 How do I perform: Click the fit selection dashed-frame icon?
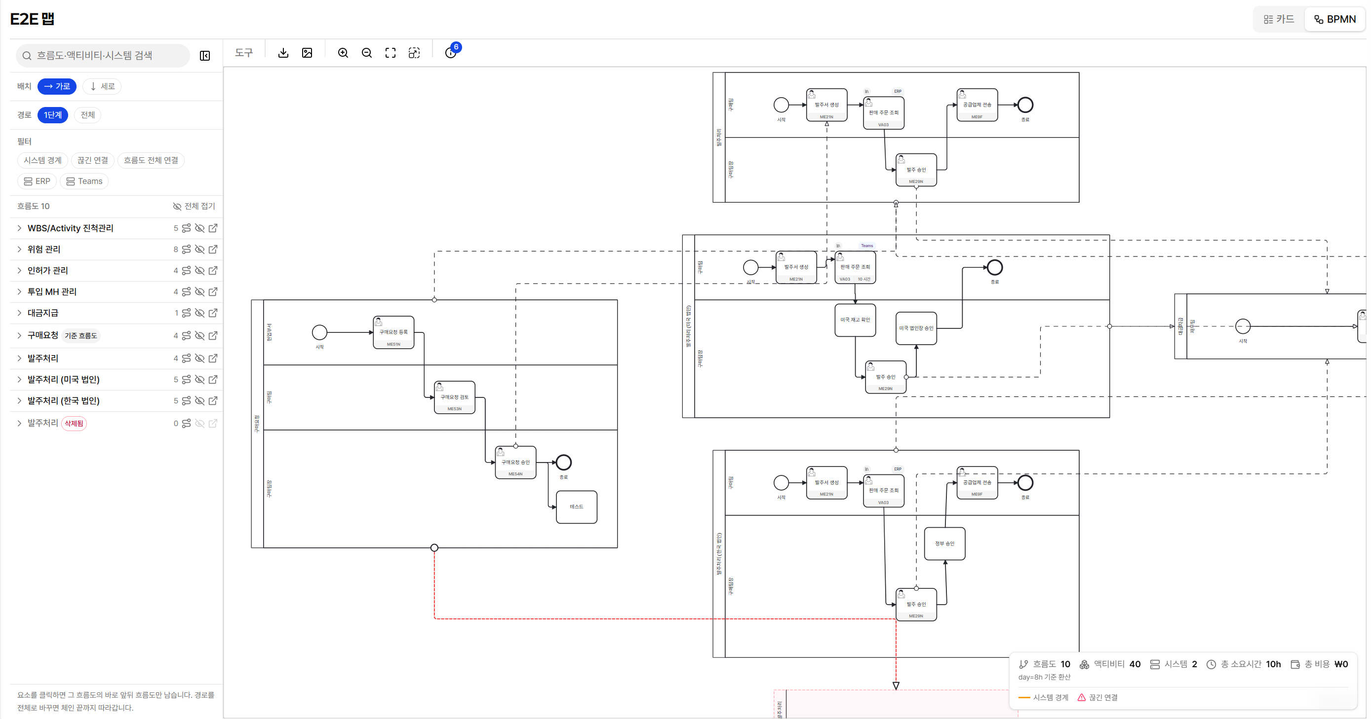pyautogui.click(x=414, y=53)
